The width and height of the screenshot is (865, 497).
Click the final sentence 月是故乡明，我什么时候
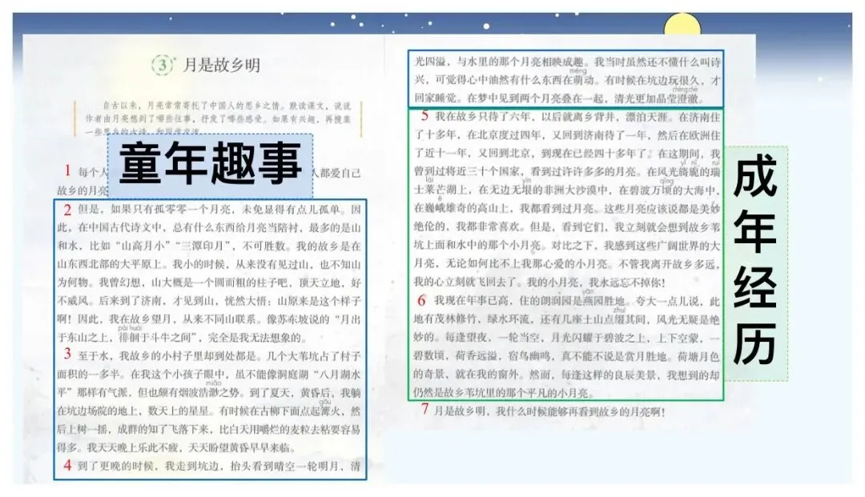coord(550,411)
